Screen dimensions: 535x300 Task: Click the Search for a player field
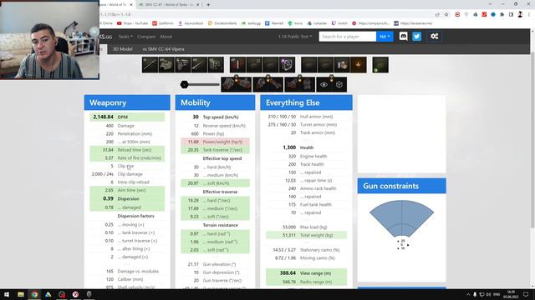coord(348,37)
